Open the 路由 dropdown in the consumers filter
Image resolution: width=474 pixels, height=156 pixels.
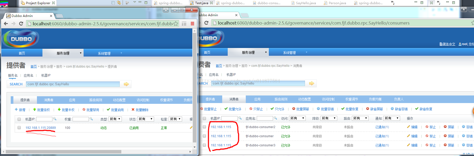[x=360, y=118]
